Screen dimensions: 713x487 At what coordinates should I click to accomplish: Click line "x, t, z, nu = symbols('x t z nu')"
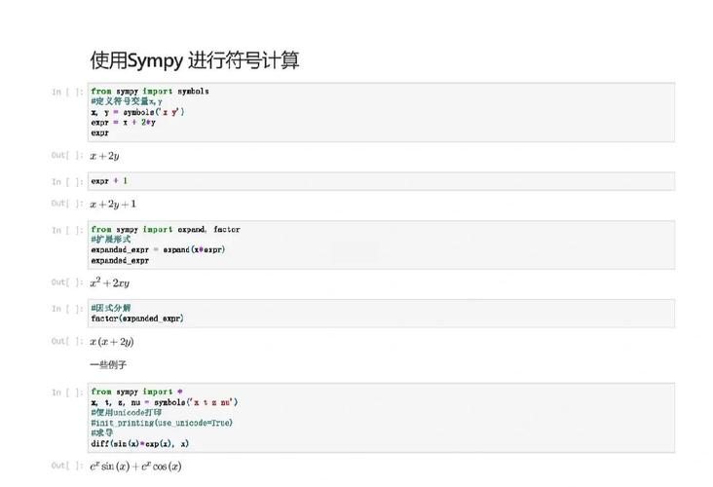tap(165, 402)
